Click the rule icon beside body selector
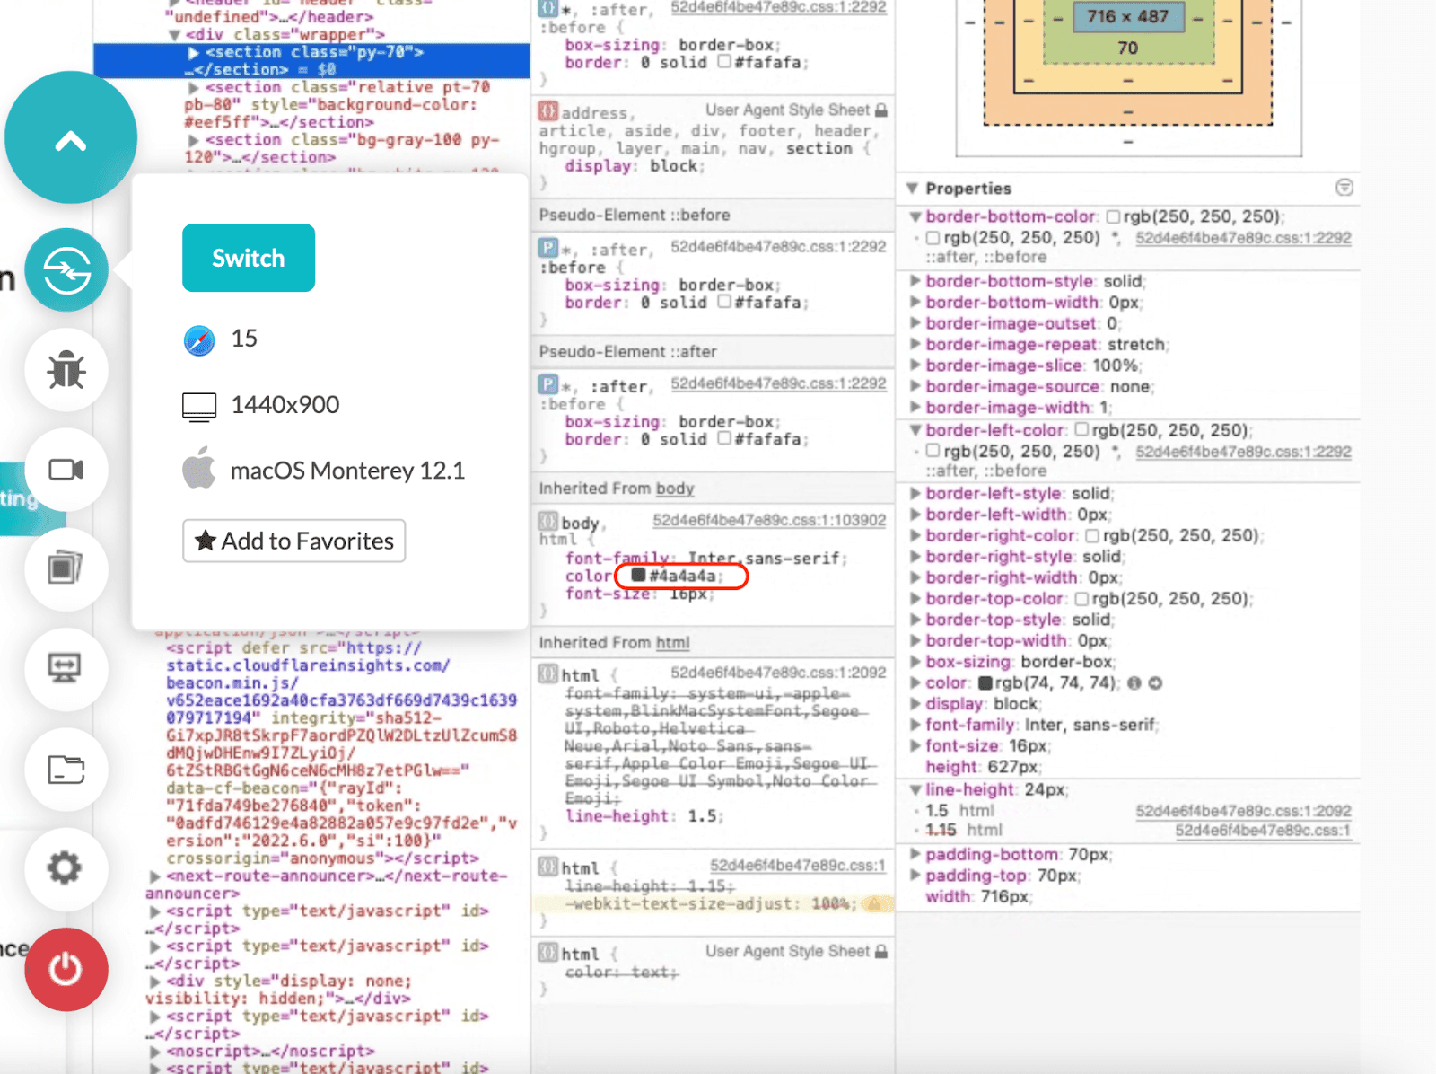1436x1074 pixels. pos(547,521)
